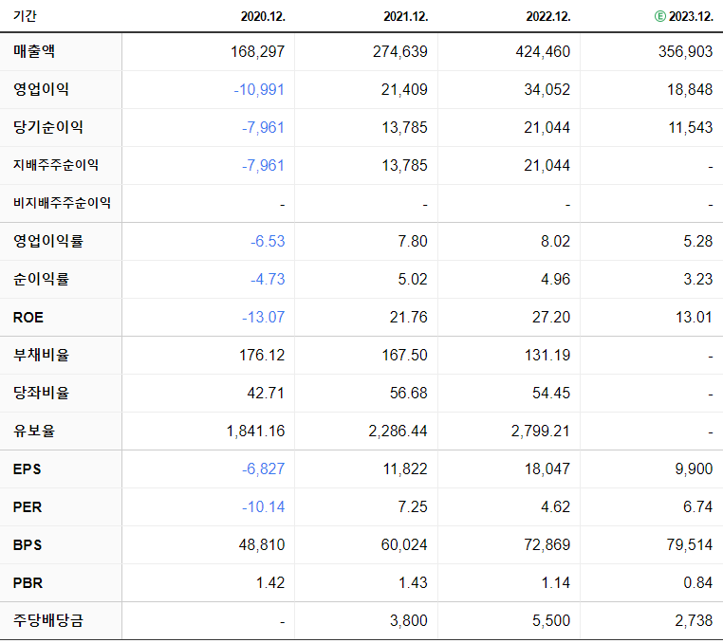The width and height of the screenshot is (723, 643).
Task: Select PER value -10.14
Action: point(263,506)
